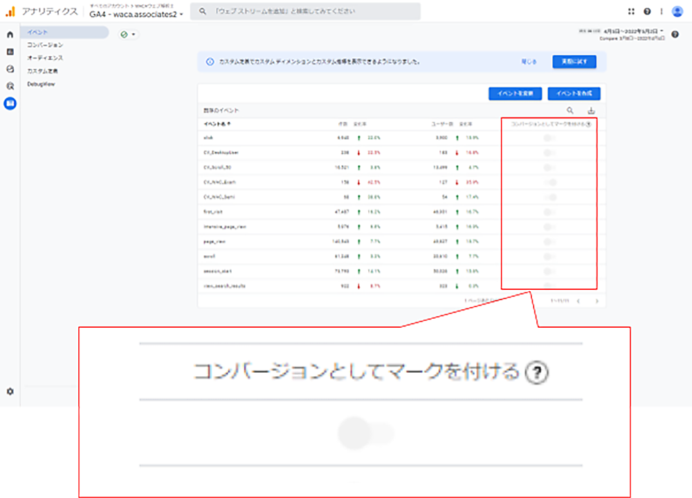
Task: Toggle conversion mark for page_view event
Action: point(549,241)
